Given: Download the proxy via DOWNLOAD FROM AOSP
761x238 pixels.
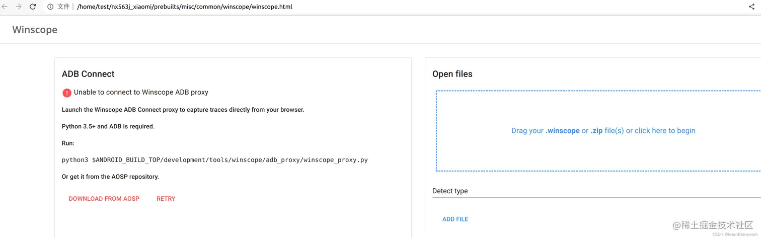Looking at the screenshot, I should click(x=104, y=199).
